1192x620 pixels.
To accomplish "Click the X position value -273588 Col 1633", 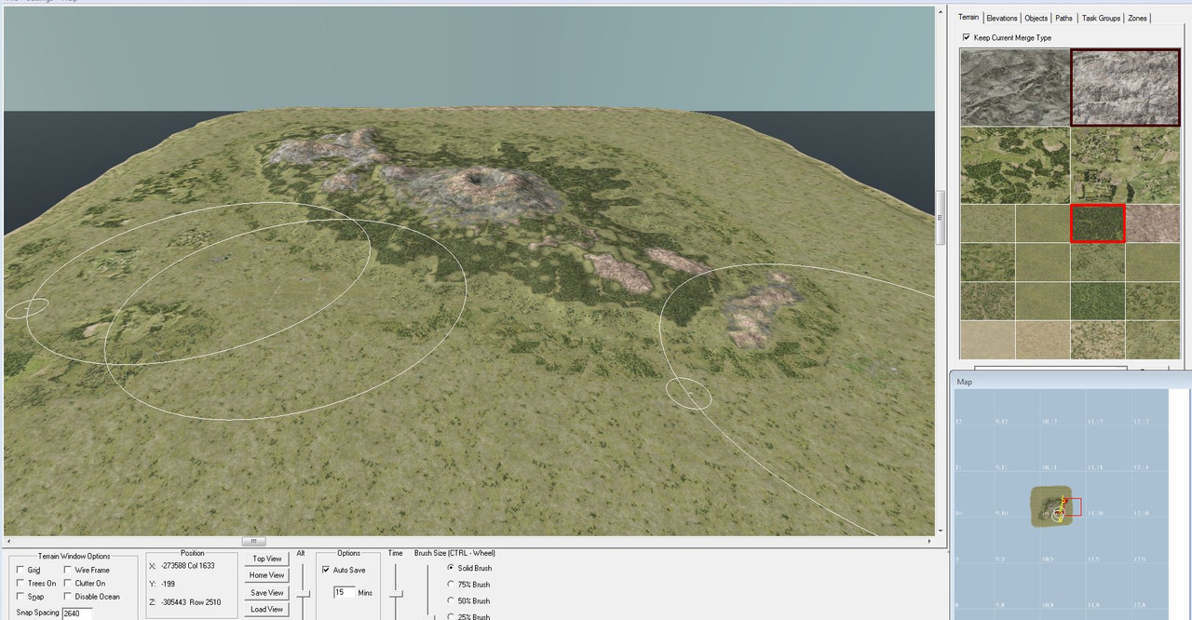I will 187,565.
